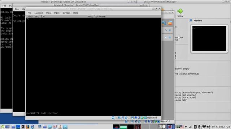
Task: Click keyboard capture icon beside front Right Ctrl
Action: (x=145, y=118)
